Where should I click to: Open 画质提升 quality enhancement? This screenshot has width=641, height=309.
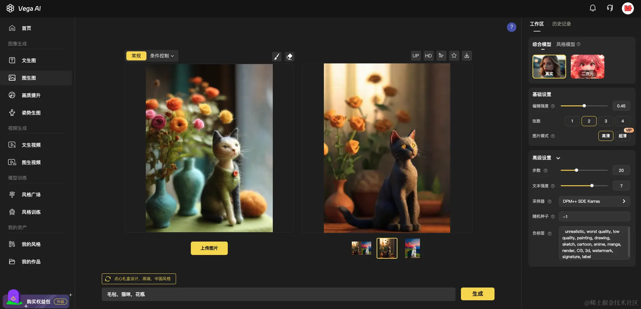[36, 95]
